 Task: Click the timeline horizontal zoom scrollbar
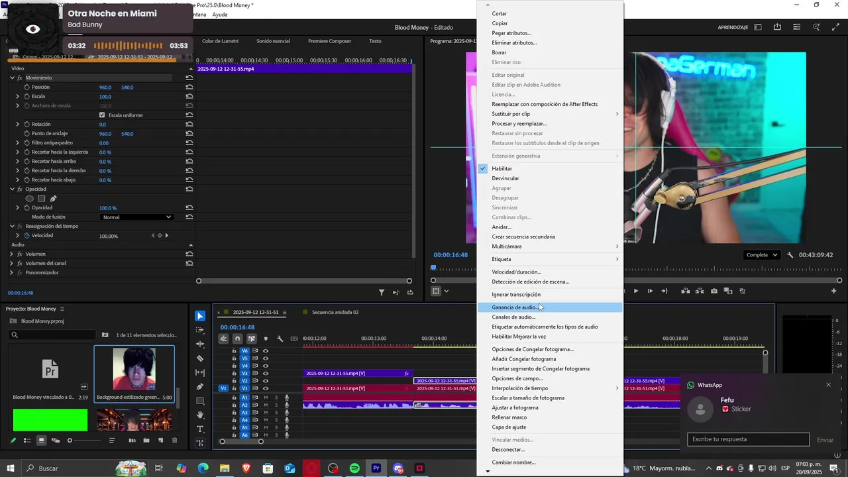coord(242,441)
